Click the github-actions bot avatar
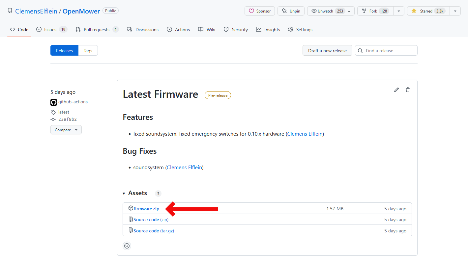Image resolution: width=468 pixels, height=262 pixels. point(53,102)
